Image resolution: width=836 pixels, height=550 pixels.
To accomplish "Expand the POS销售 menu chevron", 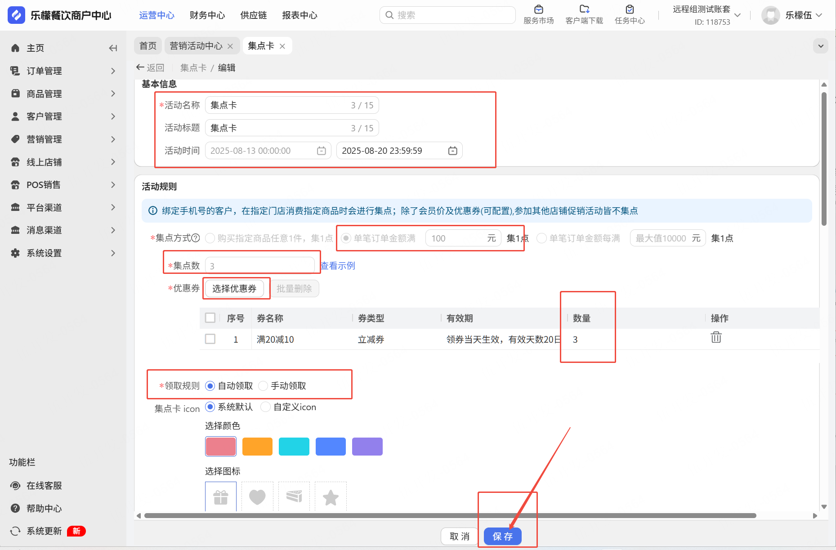I will tap(113, 185).
